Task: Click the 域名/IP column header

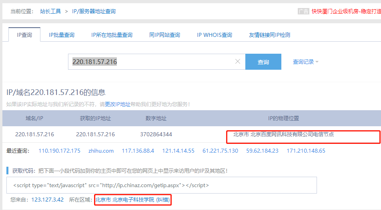Action: 34,118
